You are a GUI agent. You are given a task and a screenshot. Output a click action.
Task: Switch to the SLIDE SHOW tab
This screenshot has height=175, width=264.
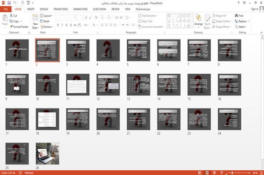tap(99, 9)
